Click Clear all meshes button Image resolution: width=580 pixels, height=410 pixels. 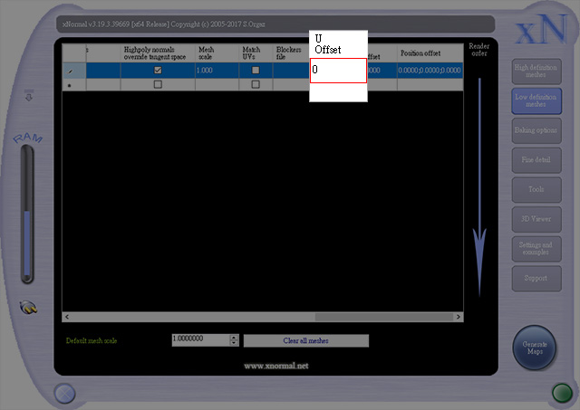(306, 340)
